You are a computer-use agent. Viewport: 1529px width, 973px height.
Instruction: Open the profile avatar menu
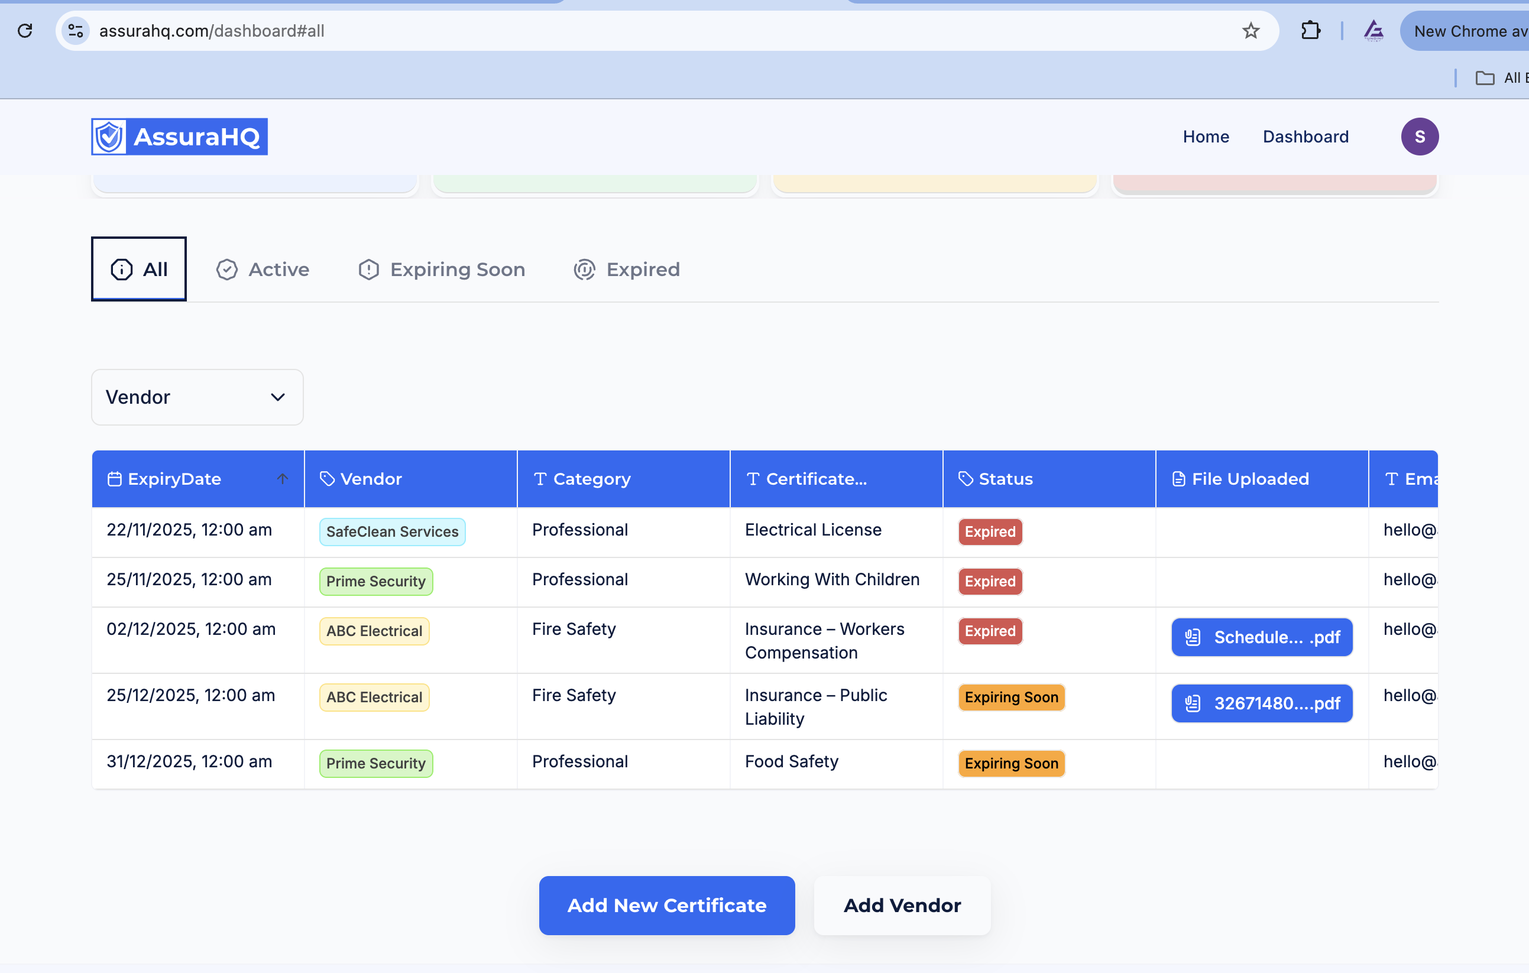[1420, 137]
